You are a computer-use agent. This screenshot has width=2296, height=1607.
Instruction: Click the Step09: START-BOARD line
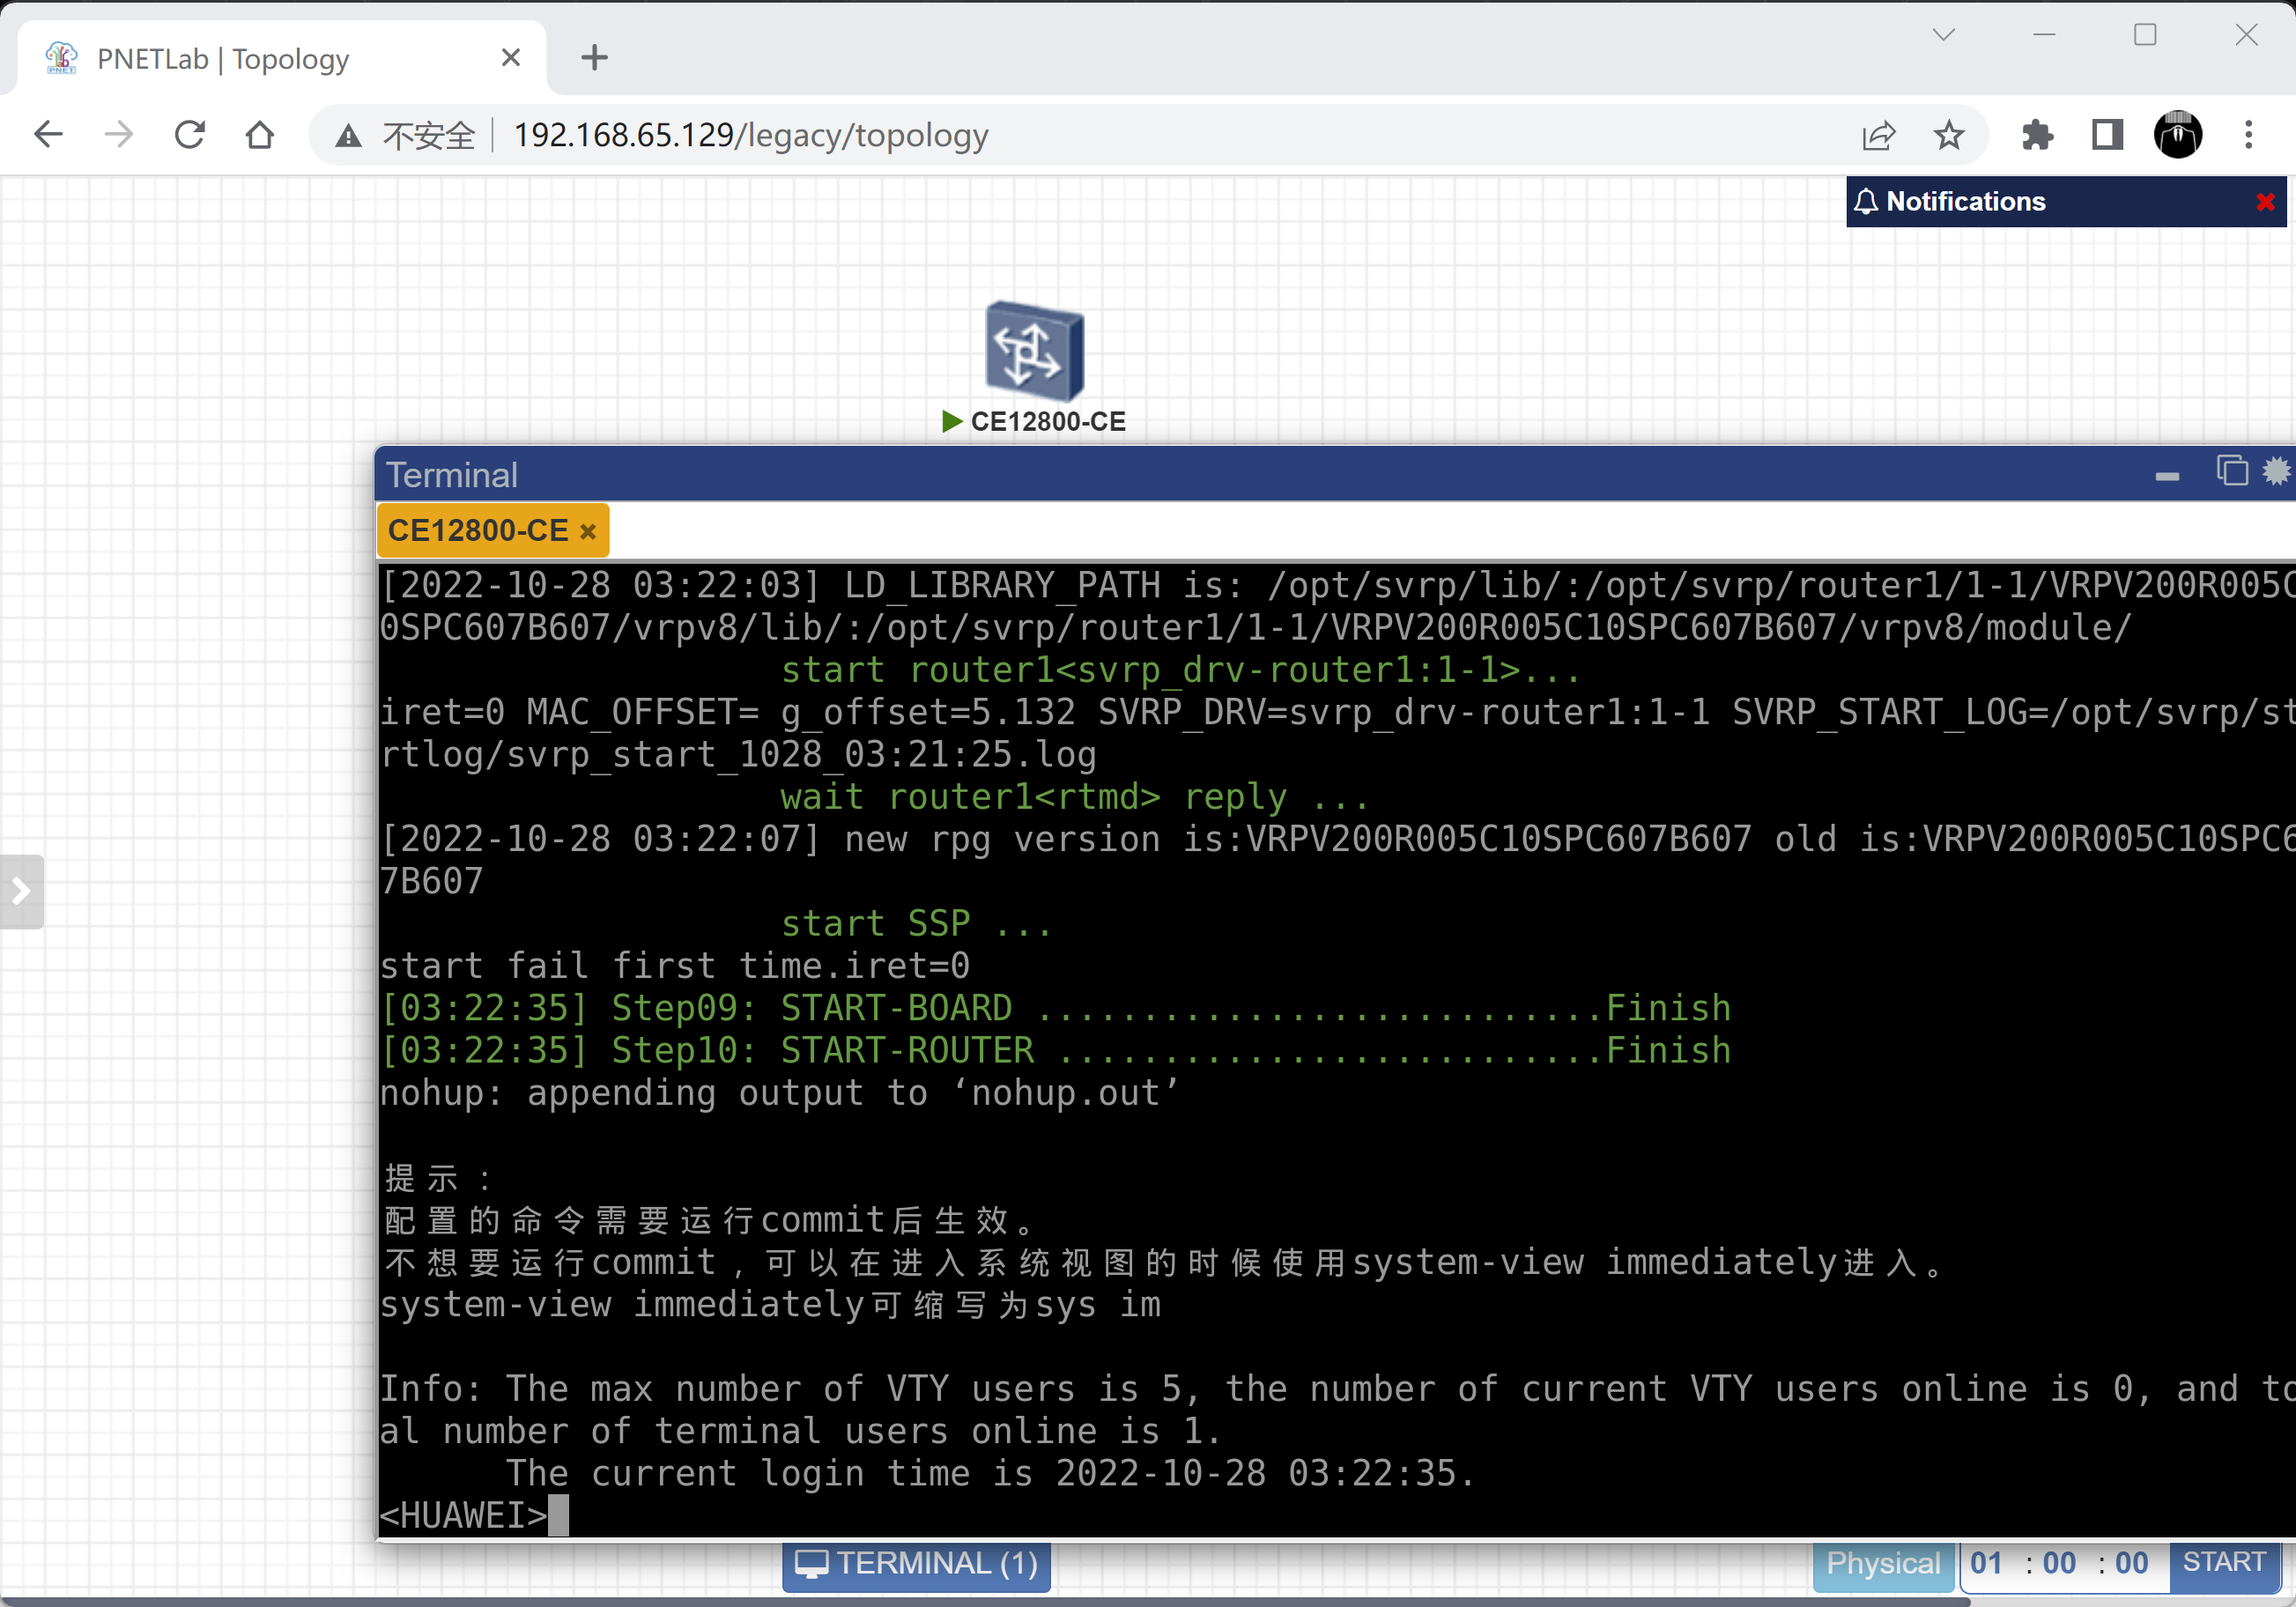[x=1055, y=1008]
